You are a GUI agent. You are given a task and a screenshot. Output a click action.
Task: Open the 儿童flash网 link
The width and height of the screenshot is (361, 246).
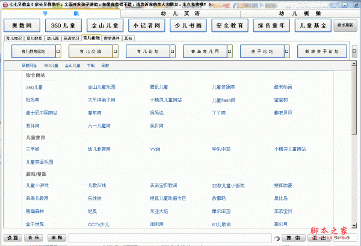point(224,100)
